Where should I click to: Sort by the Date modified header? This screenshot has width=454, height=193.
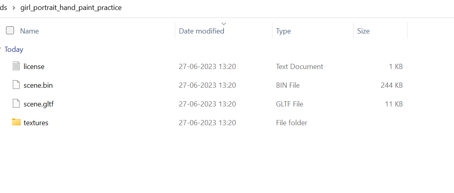coord(202,31)
